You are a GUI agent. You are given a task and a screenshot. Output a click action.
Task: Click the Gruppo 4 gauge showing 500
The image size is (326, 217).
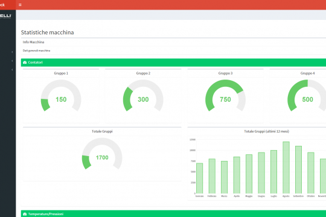click(307, 96)
